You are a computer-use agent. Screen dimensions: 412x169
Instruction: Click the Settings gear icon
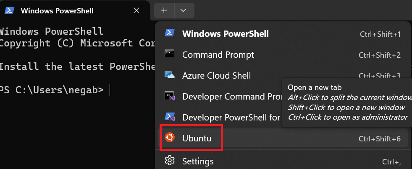click(170, 160)
